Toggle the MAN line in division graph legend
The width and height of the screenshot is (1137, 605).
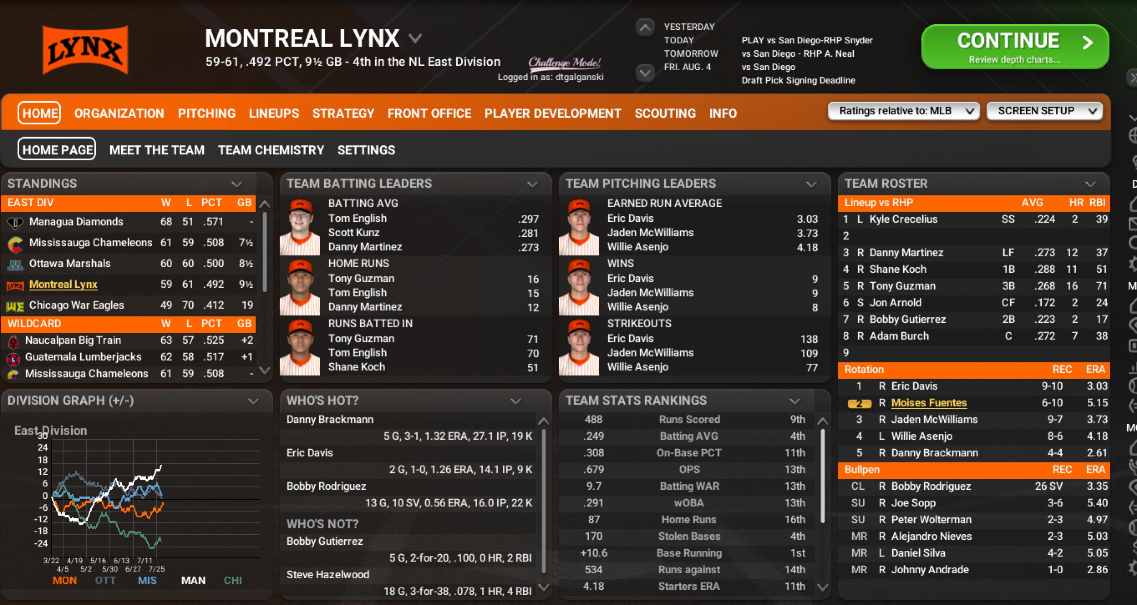click(193, 580)
